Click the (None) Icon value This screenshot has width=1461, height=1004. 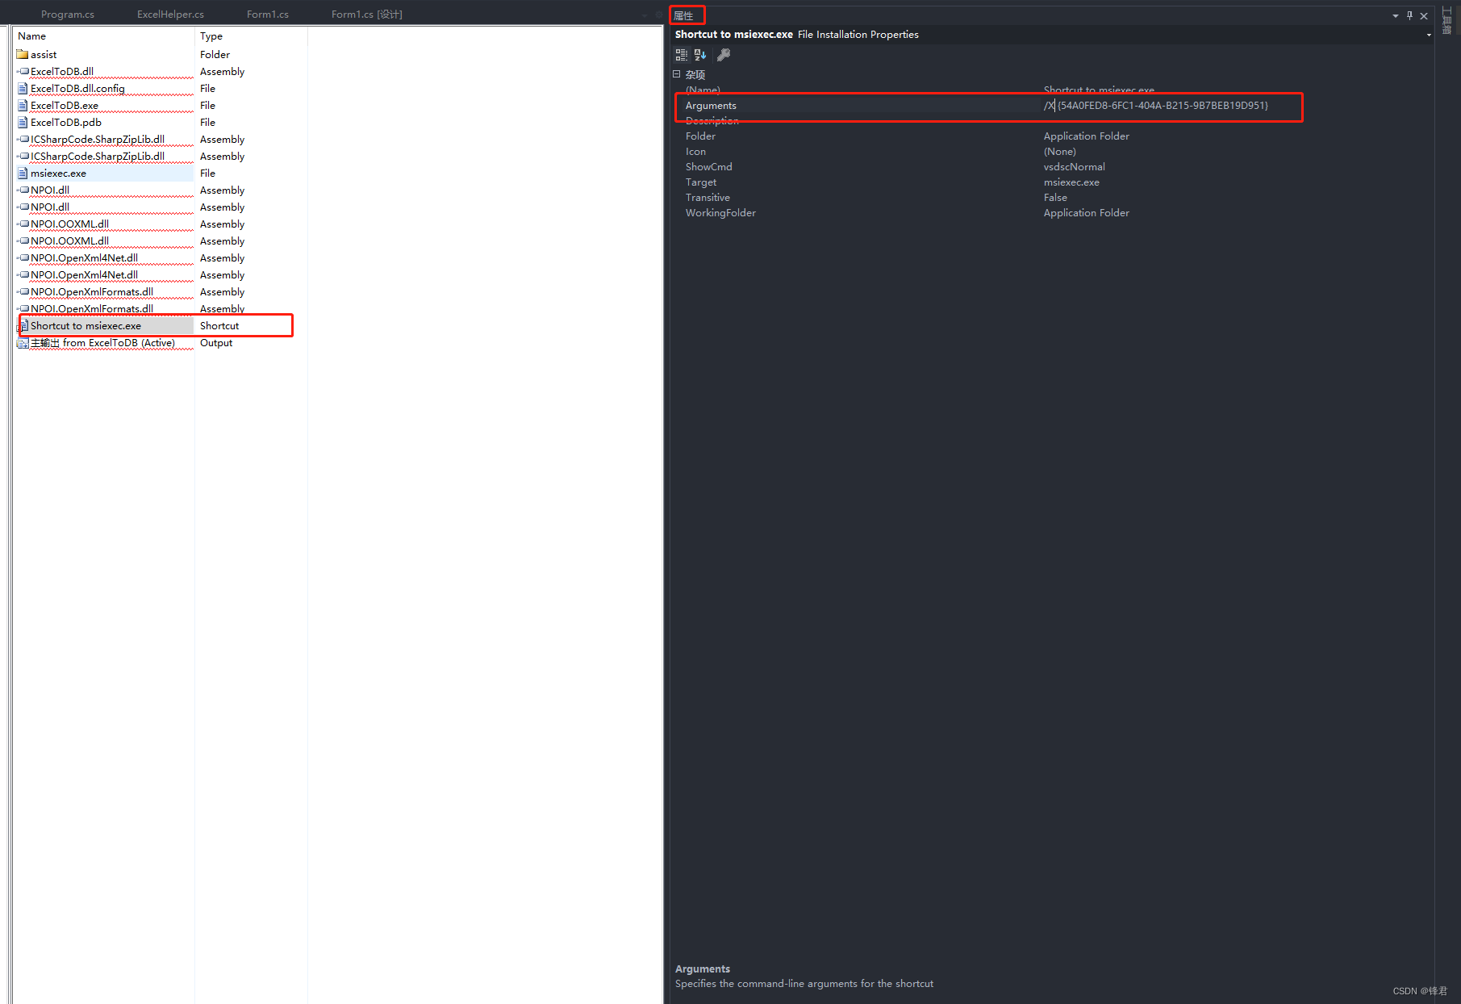1059,152
